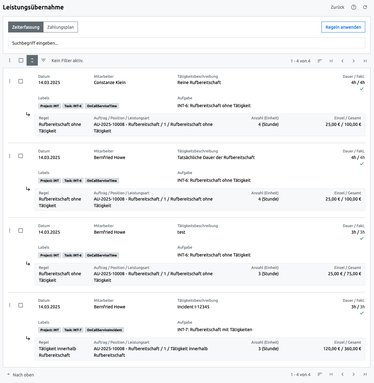This screenshot has height=383, width=374.
Task: Select the Zeiterfassung tab
Action: (26, 27)
